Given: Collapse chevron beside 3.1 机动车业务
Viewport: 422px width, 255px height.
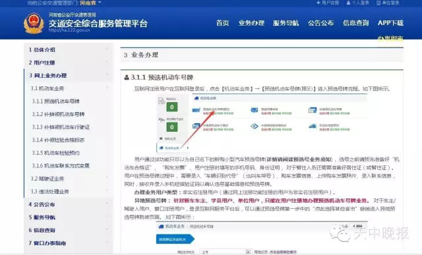Looking at the screenshot, I should pos(107,88).
